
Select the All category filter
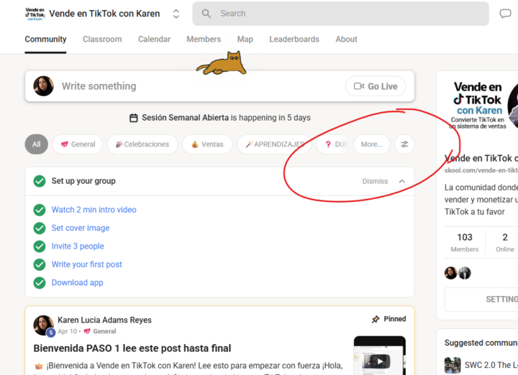[x=37, y=144]
